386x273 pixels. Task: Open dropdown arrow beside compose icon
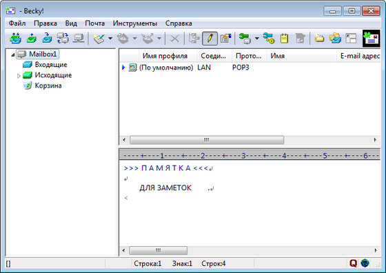(x=110, y=39)
